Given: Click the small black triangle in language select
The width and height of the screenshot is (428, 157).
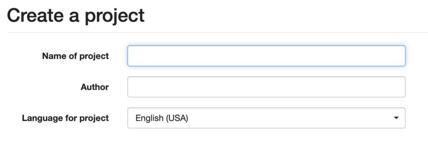Looking at the screenshot, I should 396,118.
